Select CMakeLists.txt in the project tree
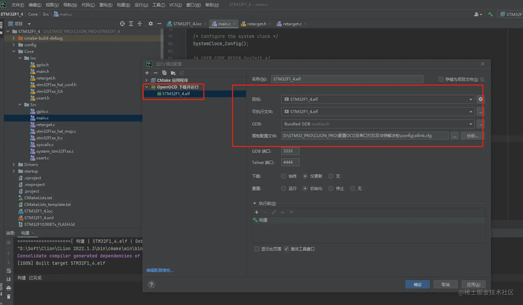523x305 pixels. (38, 198)
